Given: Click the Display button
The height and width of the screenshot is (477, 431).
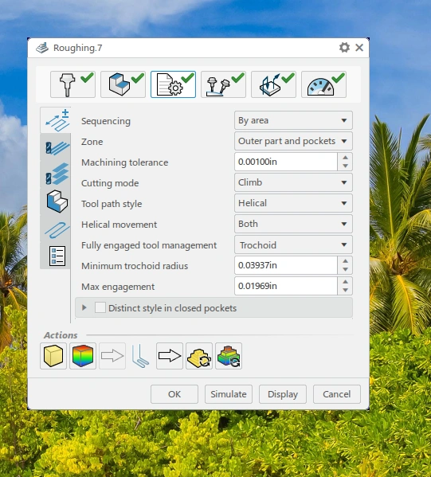Looking at the screenshot, I should (x=283, y=394).
